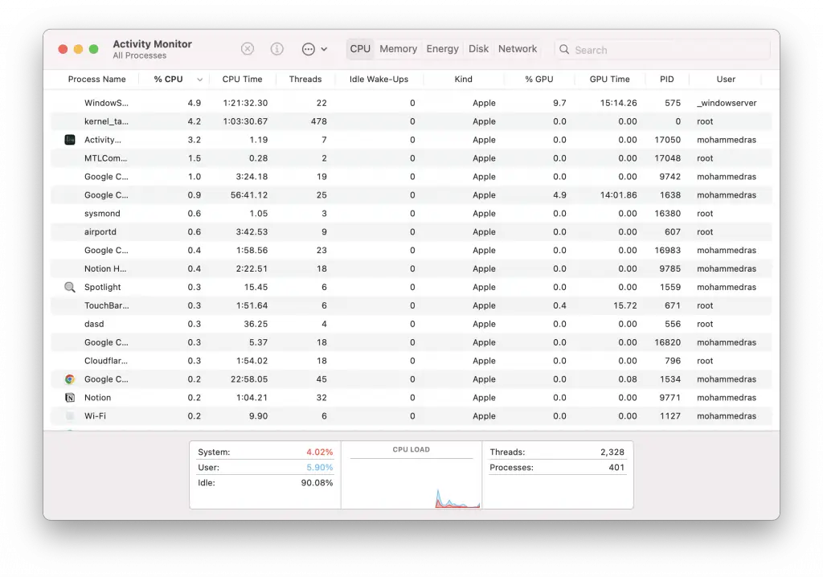Select the airportd process row
Screen dimensions: 823x577
(x=411, y=231)
